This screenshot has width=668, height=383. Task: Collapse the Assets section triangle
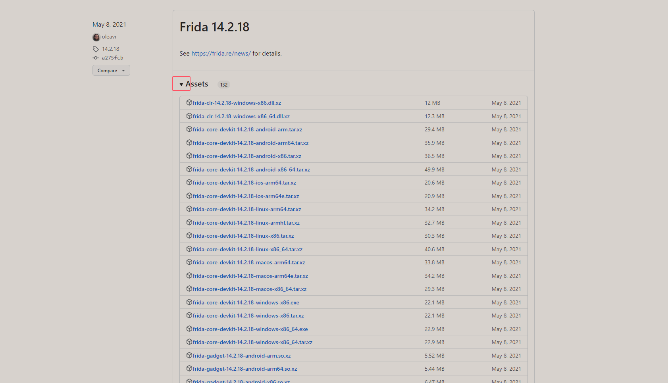click(181, 84)
